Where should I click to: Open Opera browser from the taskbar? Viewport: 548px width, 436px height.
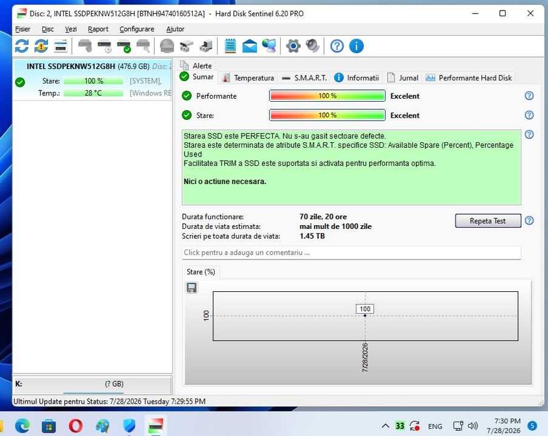click(x=76, y=426)
